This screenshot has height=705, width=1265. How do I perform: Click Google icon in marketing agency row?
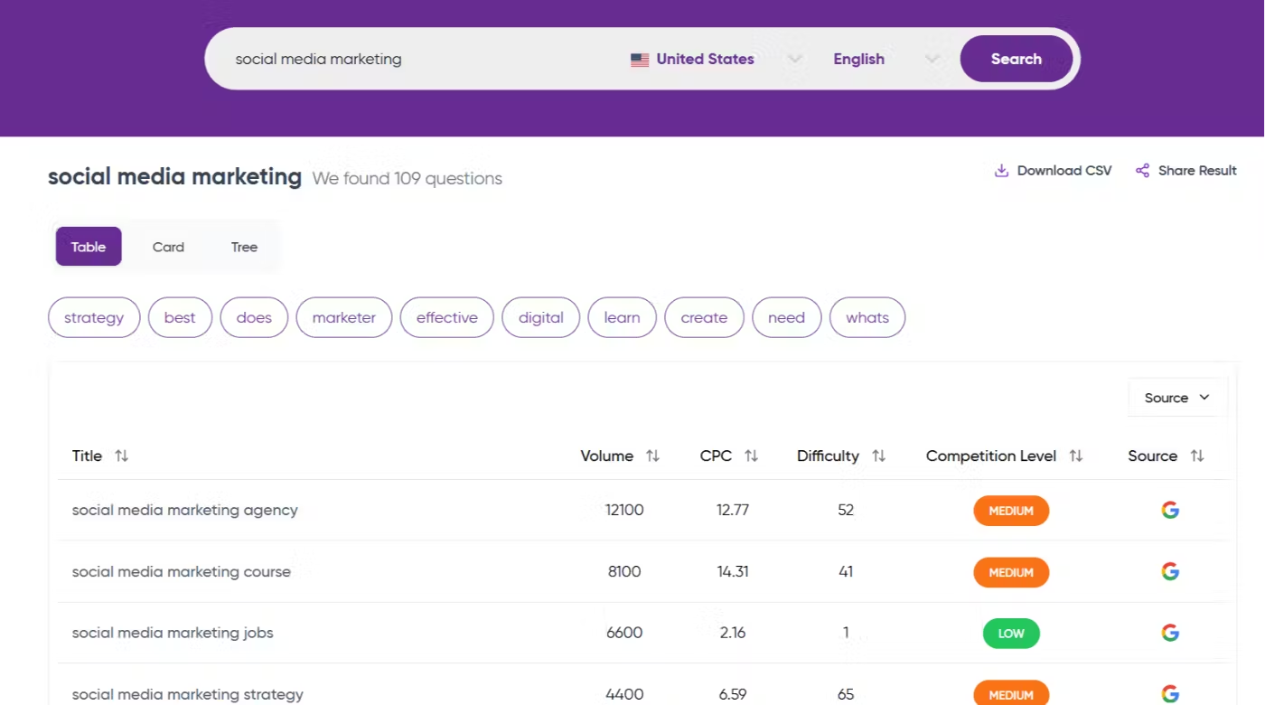click(1170, 510)
